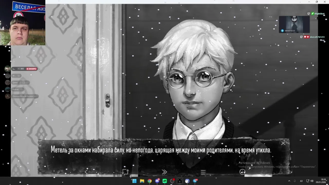Advance the dialogue text "Метель за окнами…"
Viewport: 329px width, 185px height.
[x=161, y=150]
